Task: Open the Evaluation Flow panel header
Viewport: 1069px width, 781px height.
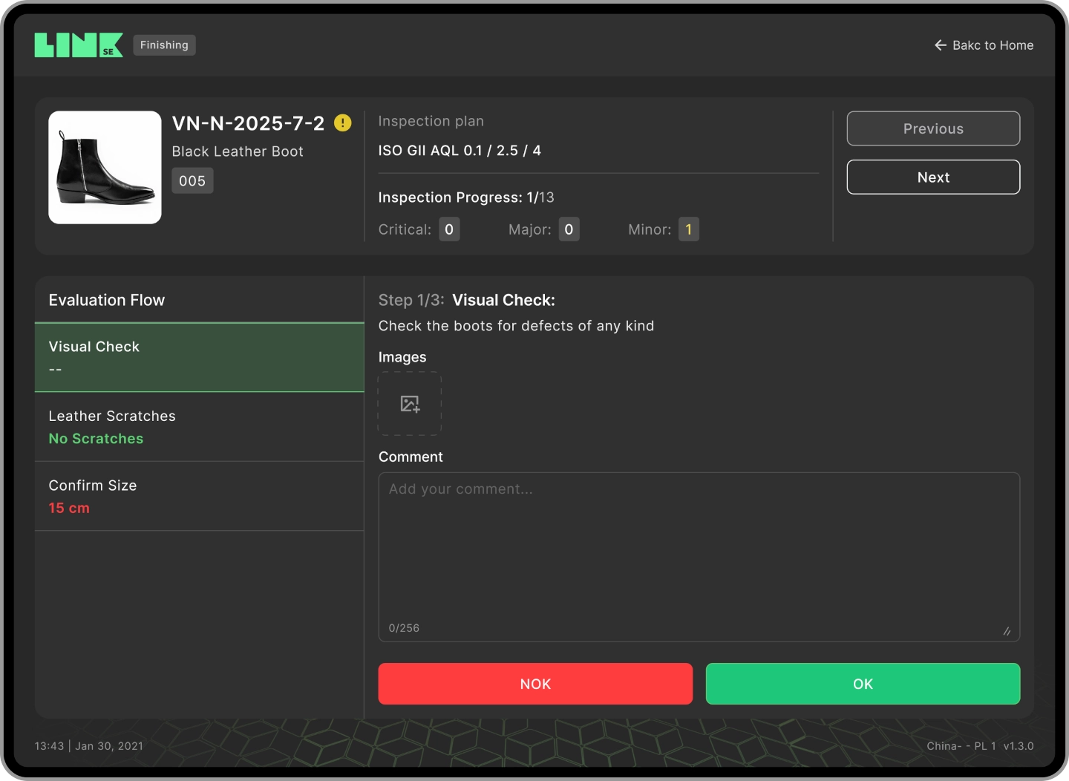Action: [106, 300]
